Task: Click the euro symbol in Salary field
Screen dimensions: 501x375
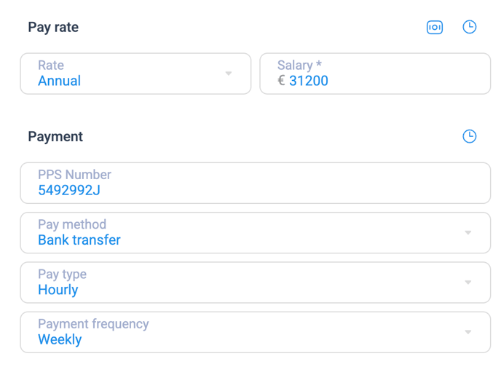Action: coord(281,81)
